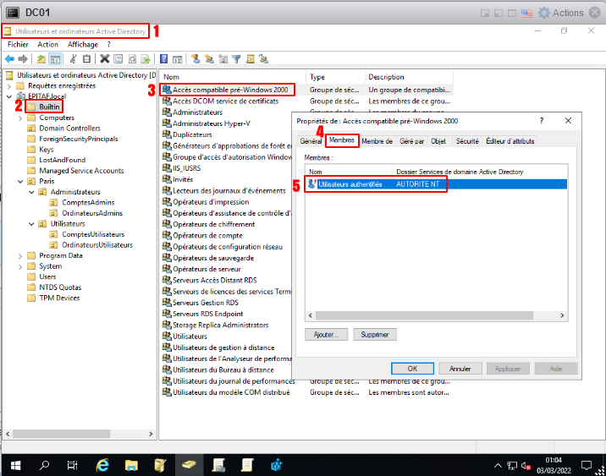Open Internet Explorer from the taskbar
Image resolution: width=606 pixels, height=476 pixels.
pos(103,464)
